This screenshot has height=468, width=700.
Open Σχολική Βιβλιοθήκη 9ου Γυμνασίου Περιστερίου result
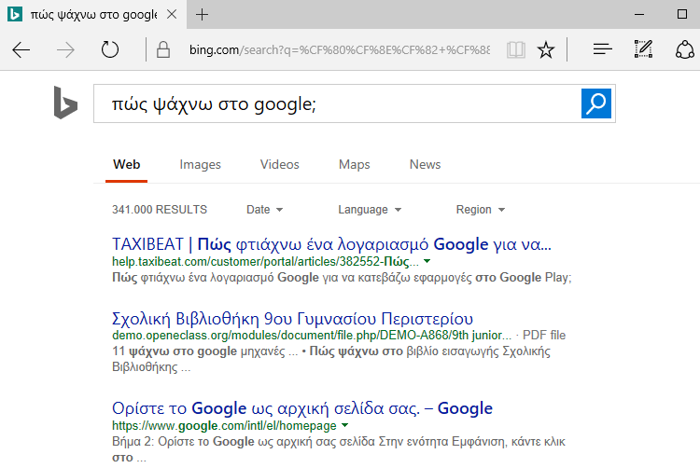click(292, 319)
